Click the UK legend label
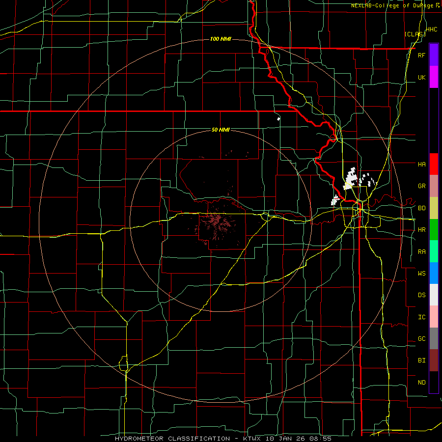 [x=421, y=77]
